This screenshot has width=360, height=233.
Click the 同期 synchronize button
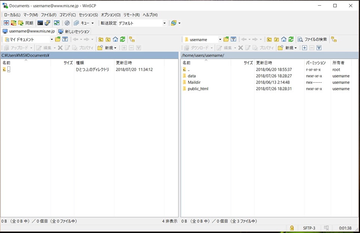26,23
